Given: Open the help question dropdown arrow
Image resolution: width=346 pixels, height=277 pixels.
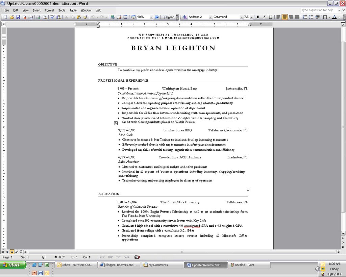Looking at the screenshot, I should click(339, 10).
